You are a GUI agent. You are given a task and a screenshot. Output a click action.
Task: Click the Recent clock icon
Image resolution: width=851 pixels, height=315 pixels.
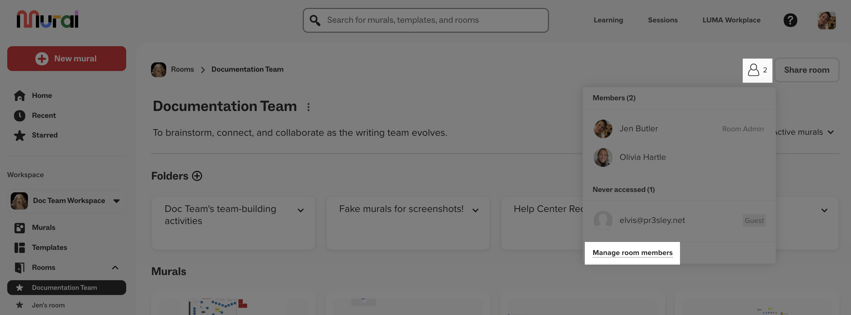tap(20, 115)
